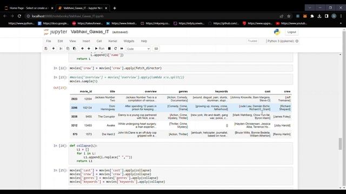Open the Cell menu
This screenshot has width=346, height=194.
pyautogui.click(x=99, y=41)
